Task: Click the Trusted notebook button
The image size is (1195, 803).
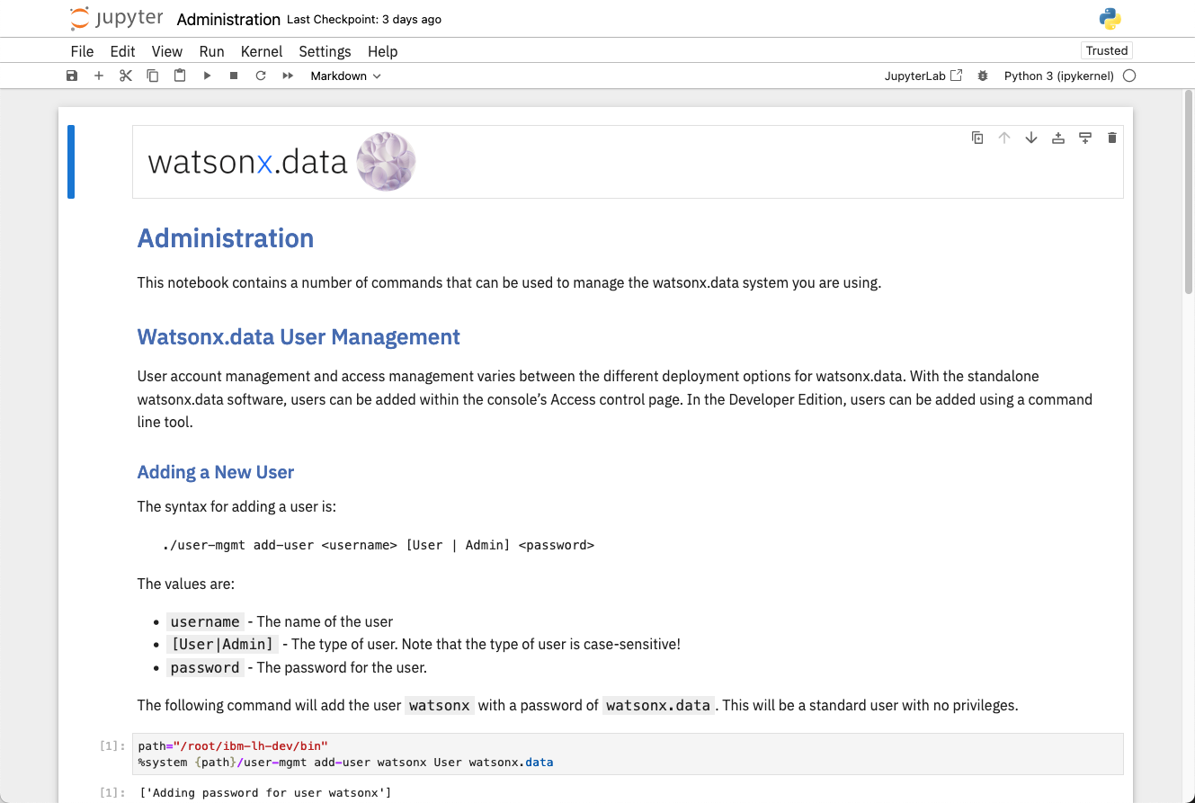Action: [x=1106, y=50]
